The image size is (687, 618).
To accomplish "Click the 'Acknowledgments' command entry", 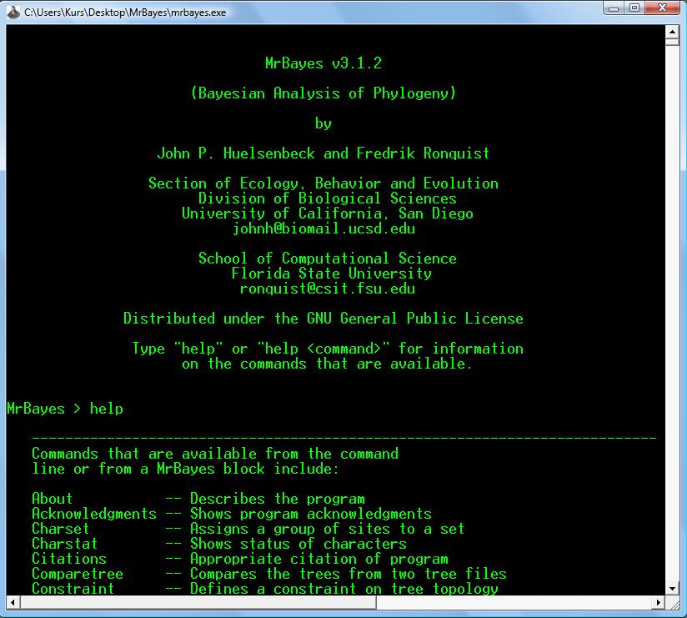I will click(x=93, y=514).
